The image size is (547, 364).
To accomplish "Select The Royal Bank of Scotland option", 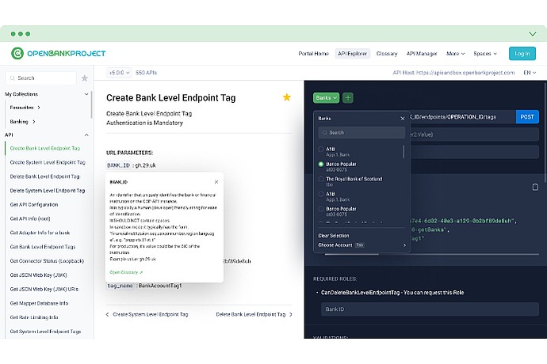I will pyautogui.click(x=321, y=179).
